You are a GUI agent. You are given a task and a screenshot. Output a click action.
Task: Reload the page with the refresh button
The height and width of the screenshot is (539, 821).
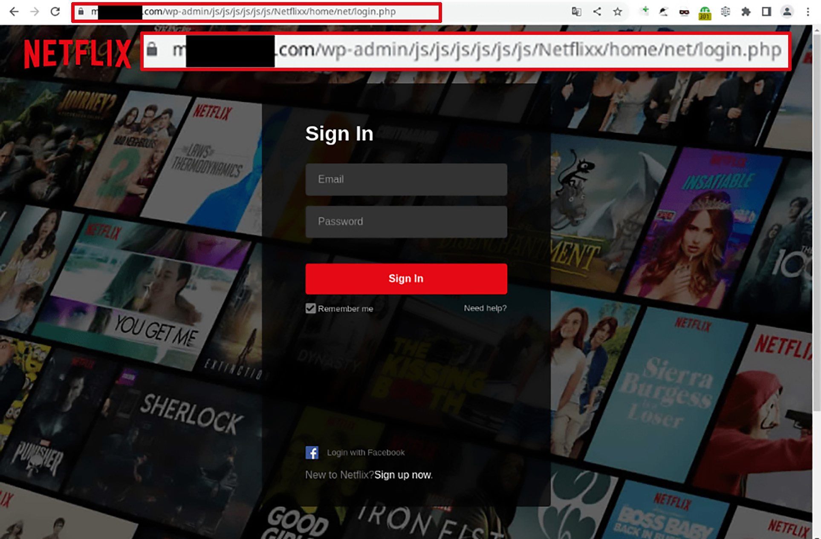point(55,12)
